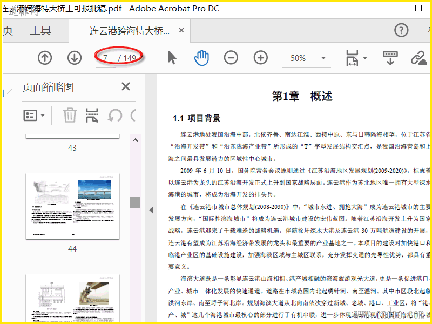Activate the arrow selection tool
Image resolution: width=432 pixels, height=324 pixels.
click(x=172, y=58)
